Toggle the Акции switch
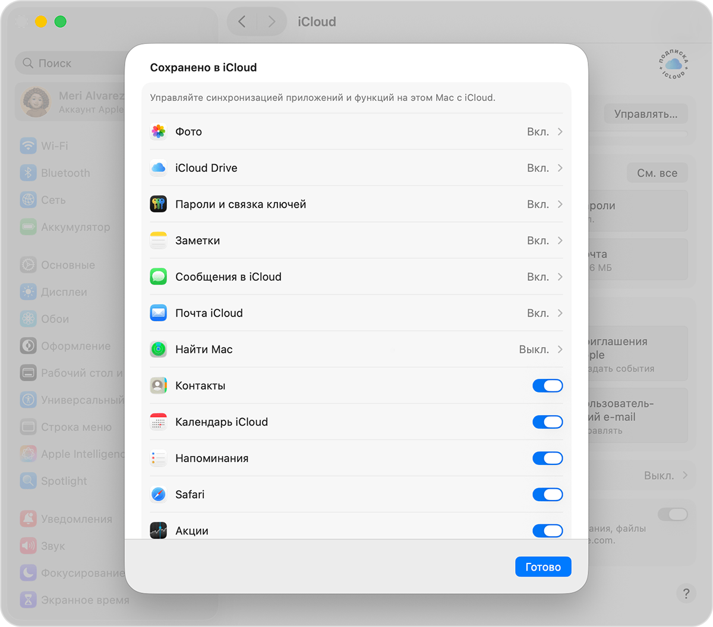This screenshot has height=627, width=713. (547, 530)
